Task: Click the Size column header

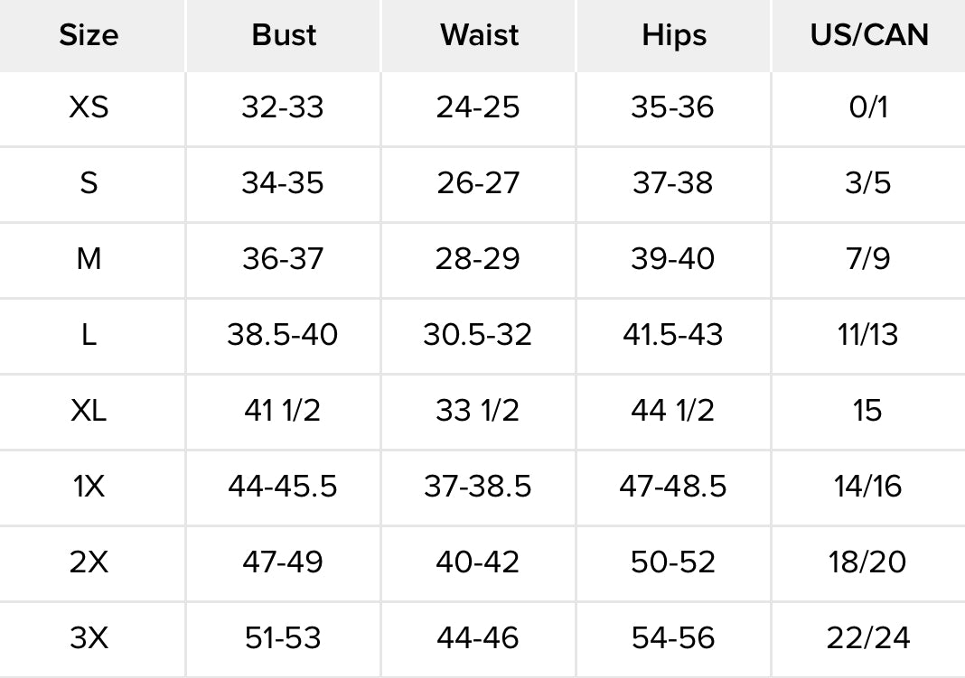Action: tap(89, 35)
